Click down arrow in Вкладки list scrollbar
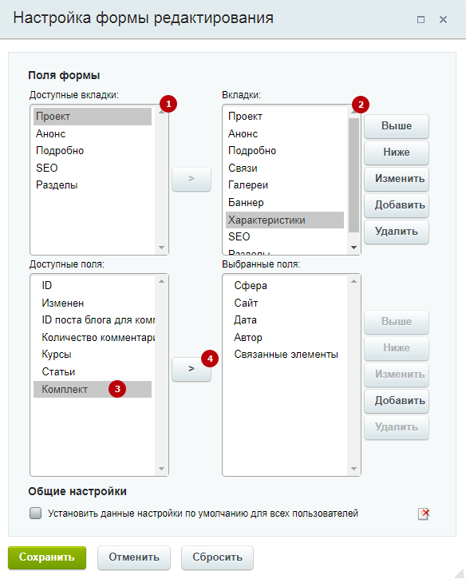 click(x=353, y=248)
